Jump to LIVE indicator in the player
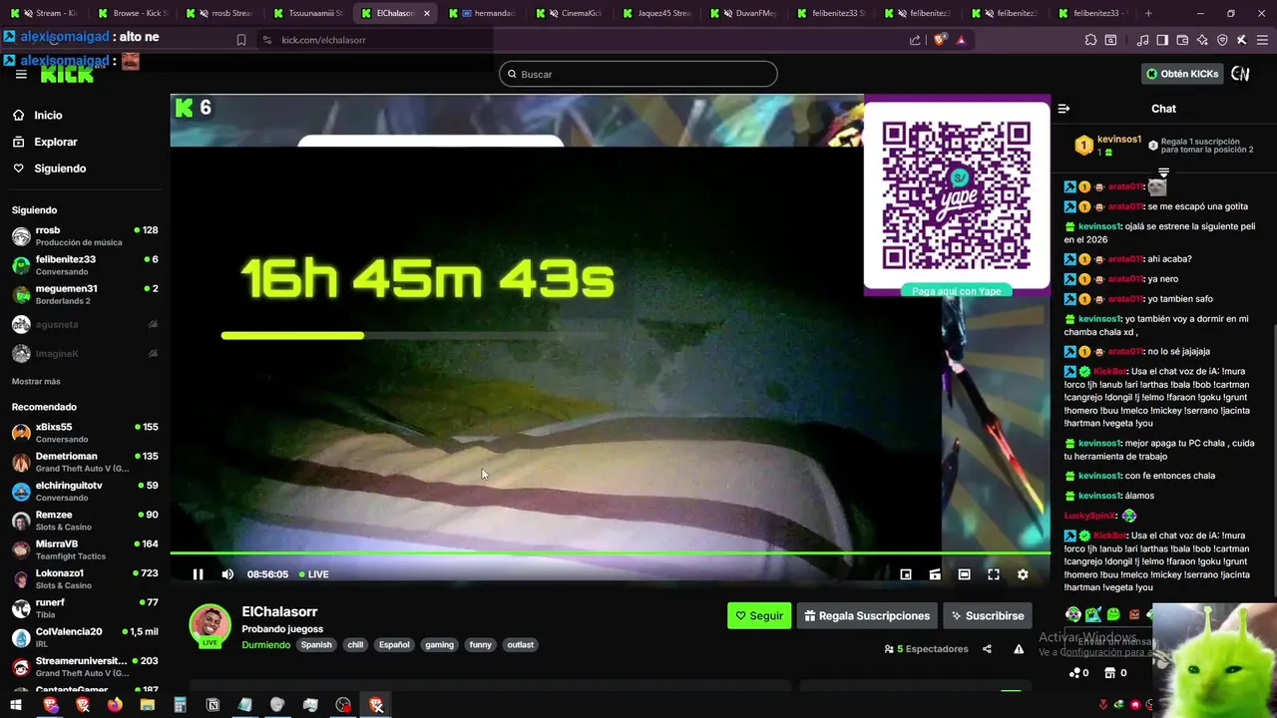Viewport: 1277px width, 718px height. (314, 574)
